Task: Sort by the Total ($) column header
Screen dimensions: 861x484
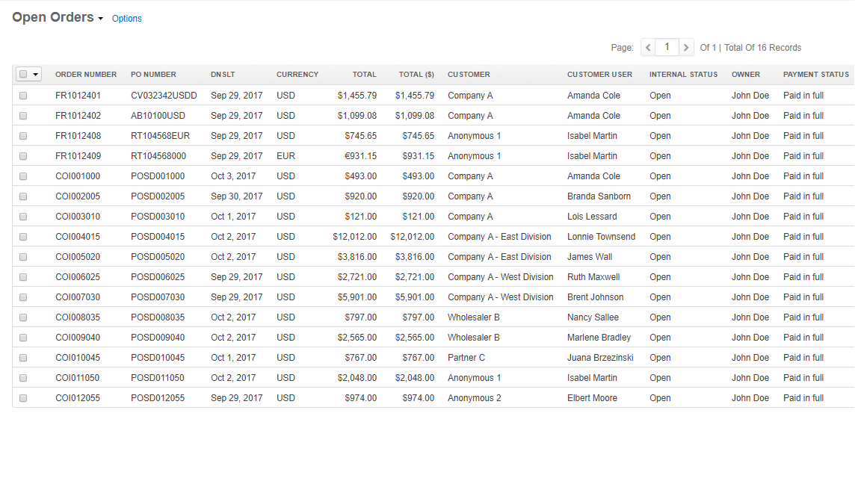Action: (416, 75)
